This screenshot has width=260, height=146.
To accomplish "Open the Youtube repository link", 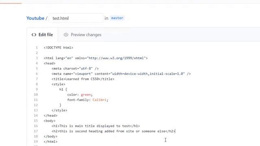I will (35, 18).
